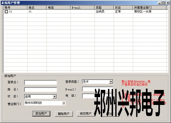Click the 添加用户 button

(41, 113)
